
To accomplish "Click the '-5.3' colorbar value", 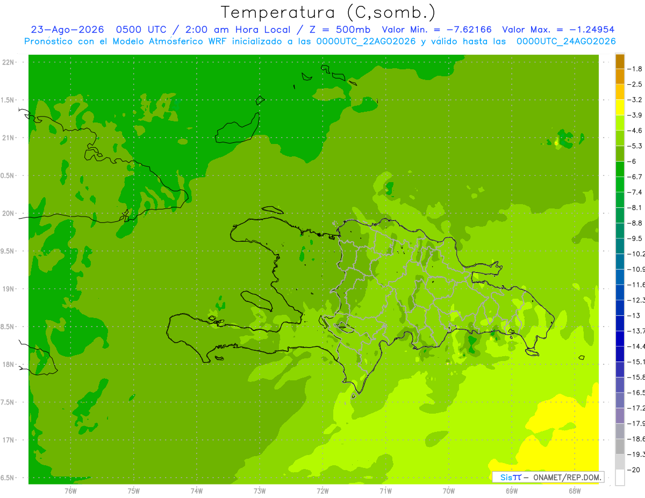I will (635, 146).
